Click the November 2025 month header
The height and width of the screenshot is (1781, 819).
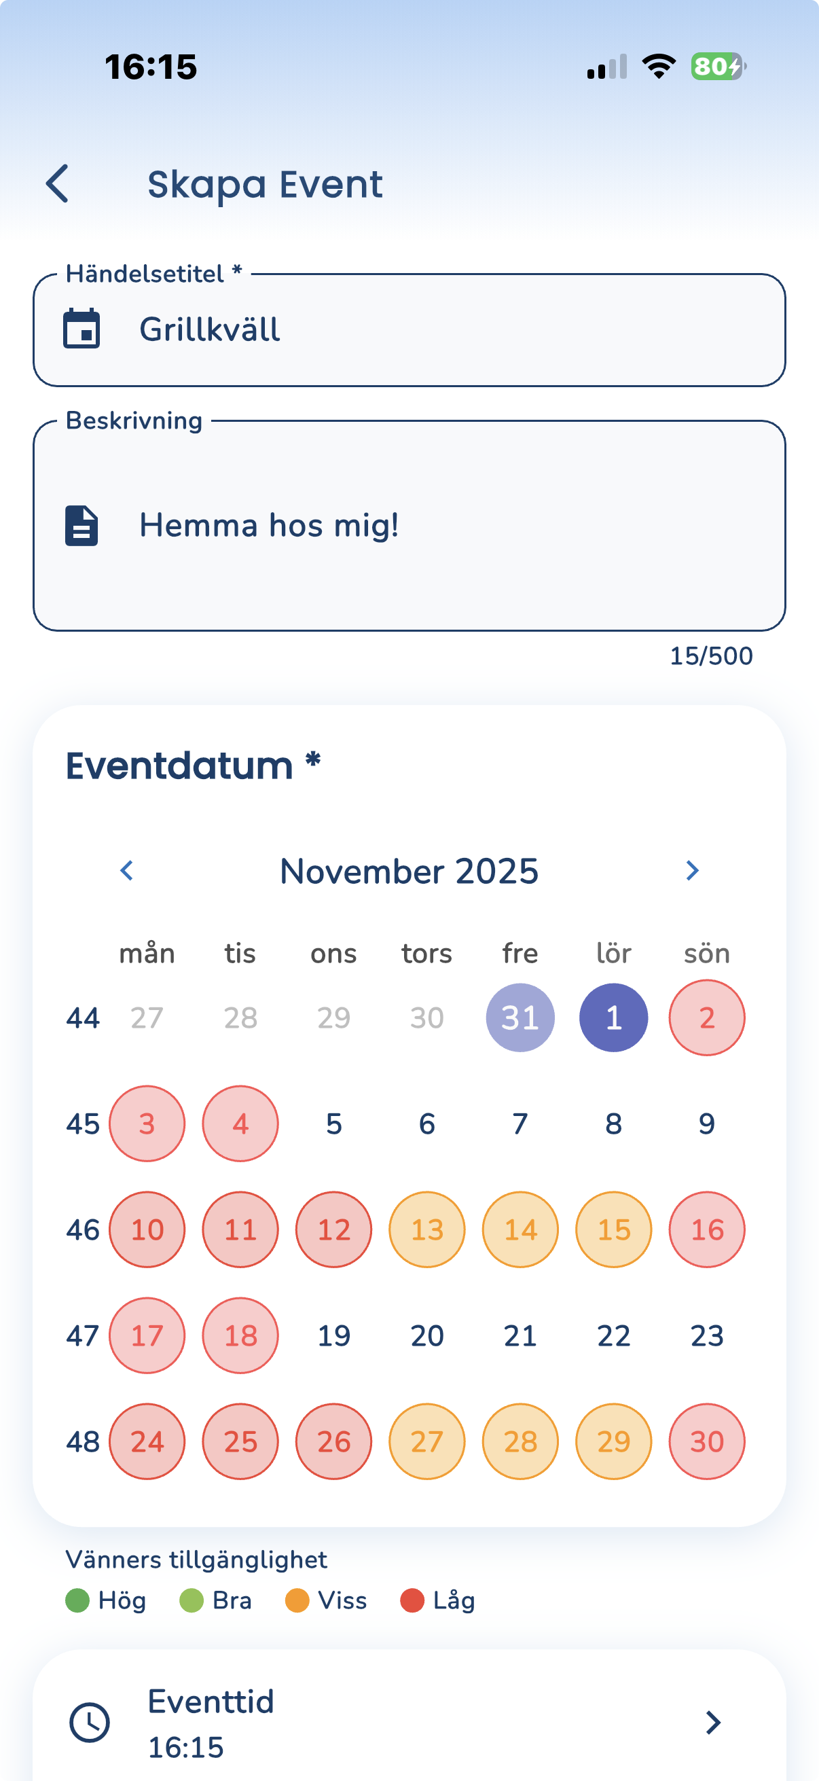(x=409, y=871)
